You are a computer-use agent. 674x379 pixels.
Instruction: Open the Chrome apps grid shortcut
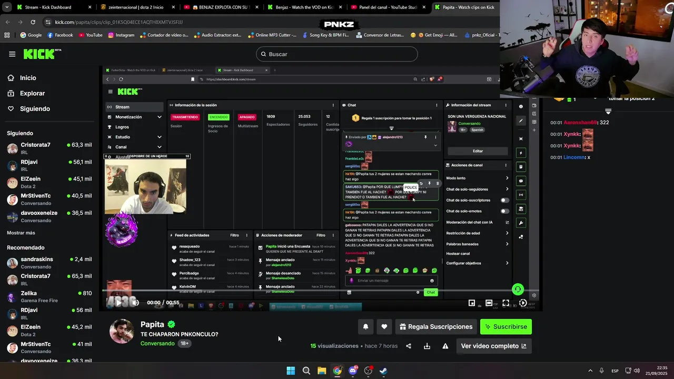(7, 35)
